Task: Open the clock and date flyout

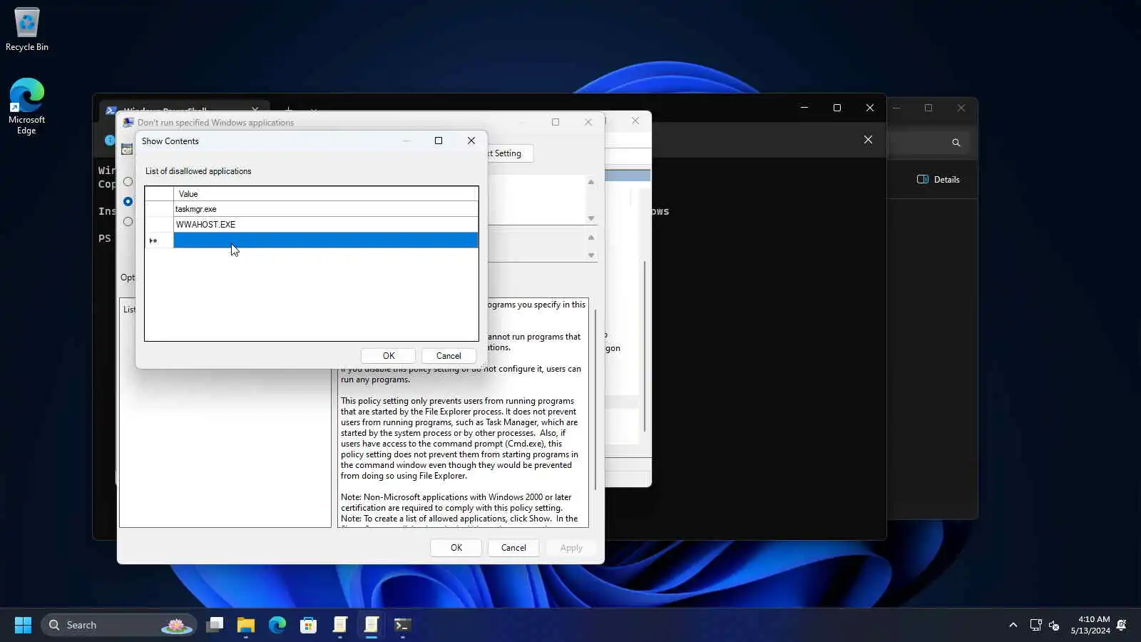Action: (1090, 625)
